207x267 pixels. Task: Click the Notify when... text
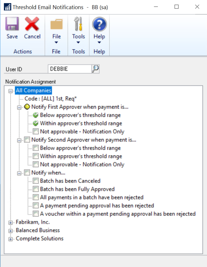(48, 172)
